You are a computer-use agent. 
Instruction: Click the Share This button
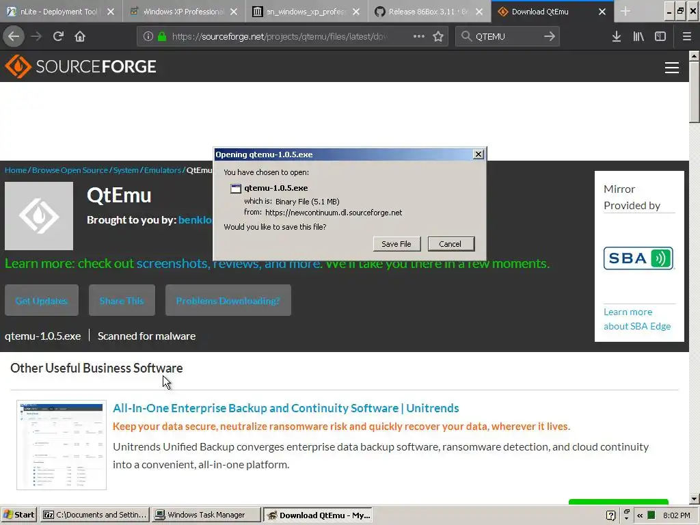[122, 301]
